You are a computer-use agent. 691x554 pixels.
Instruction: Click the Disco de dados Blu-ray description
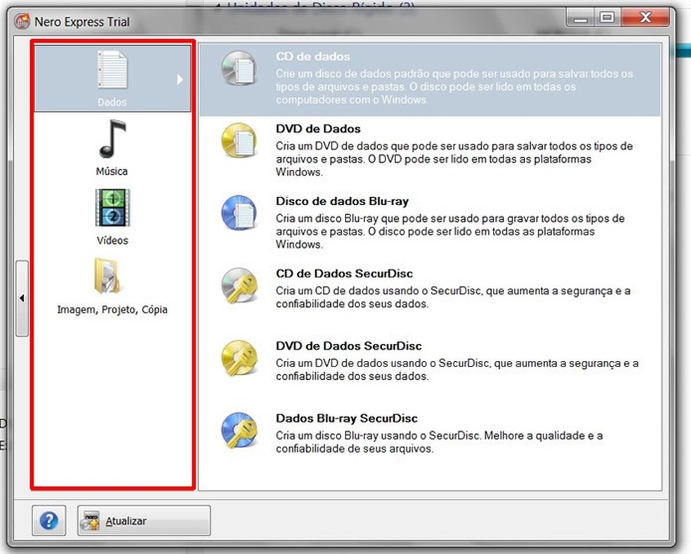tap(450, 231)
